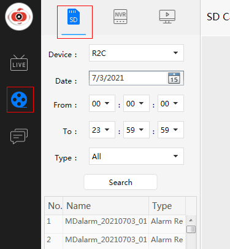This screenshot has height=249, width=230.
Task: Click the Type column header
Action: [167, 206]
